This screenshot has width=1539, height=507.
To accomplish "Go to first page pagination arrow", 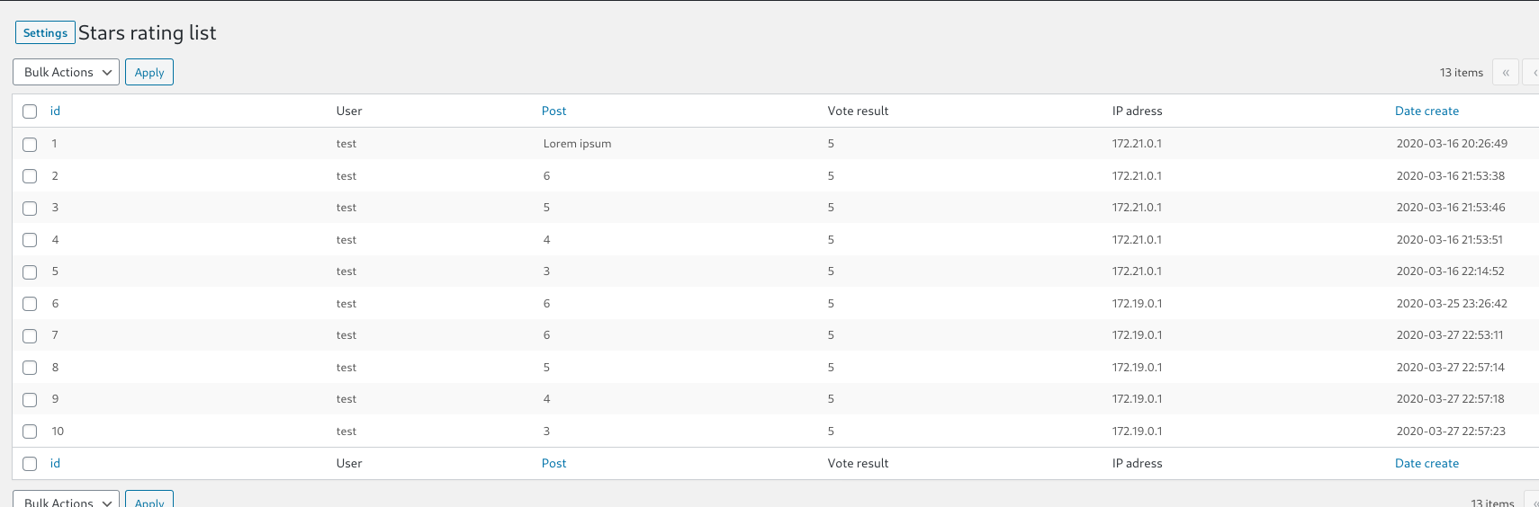I will point(1505,72).
